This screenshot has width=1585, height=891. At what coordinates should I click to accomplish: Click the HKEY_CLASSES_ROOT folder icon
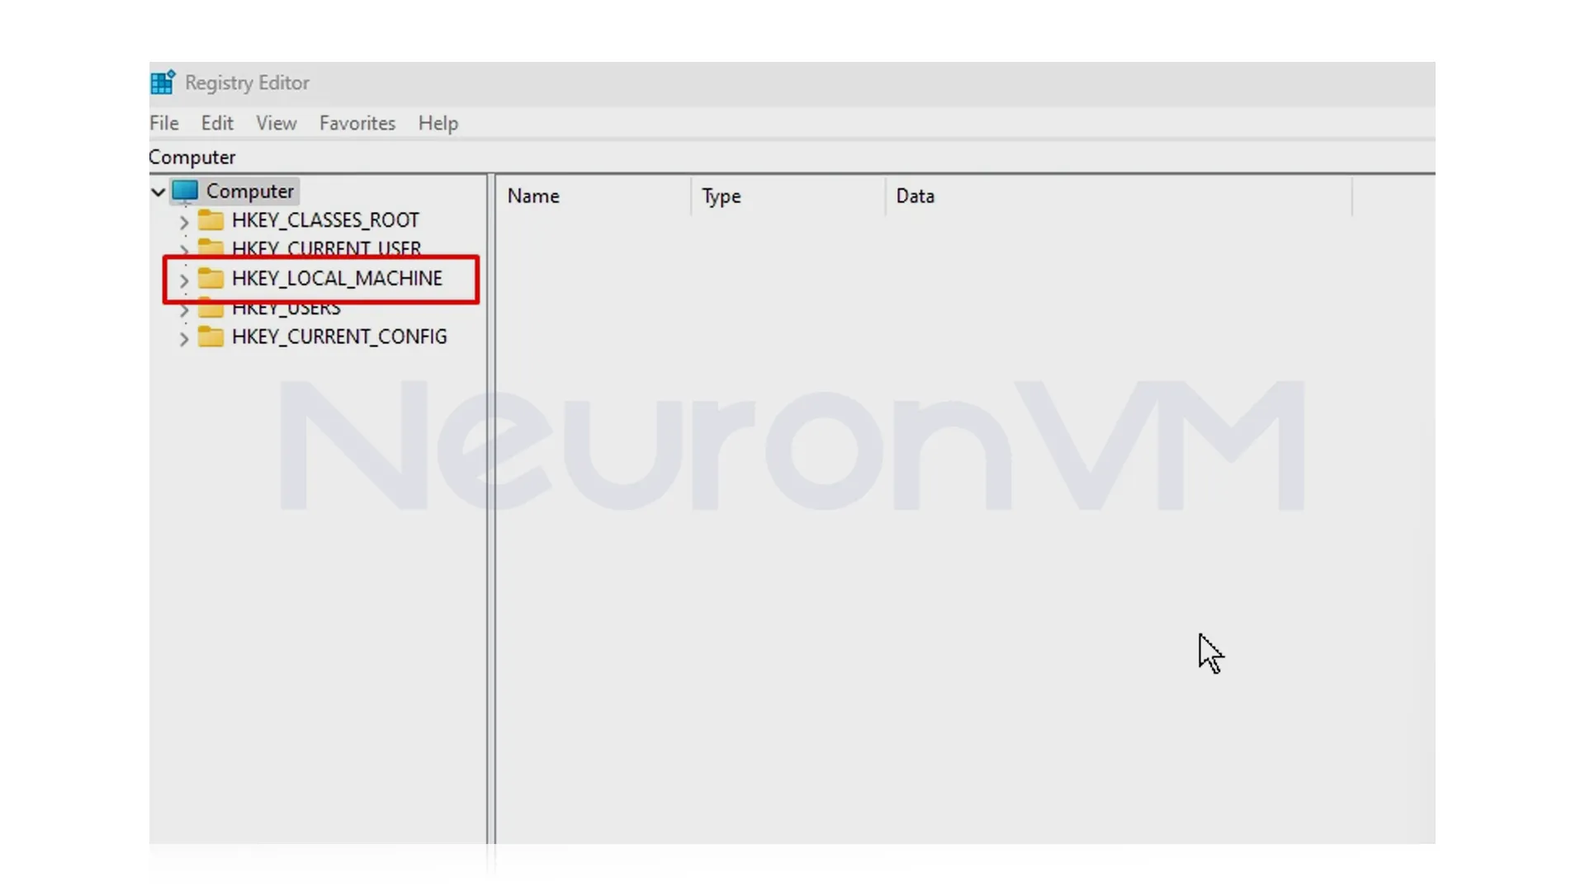[x=211, y=220]
